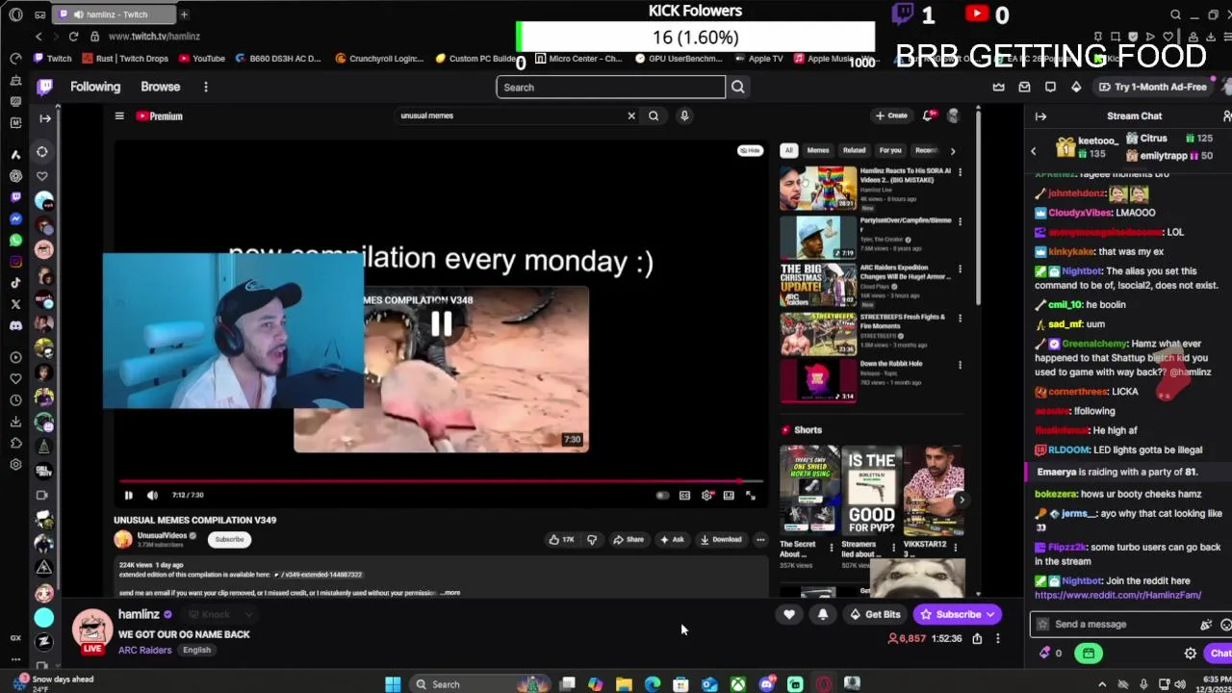
Task: Open TikTok icon in browser sidebar
Action: tap(15, 283)
